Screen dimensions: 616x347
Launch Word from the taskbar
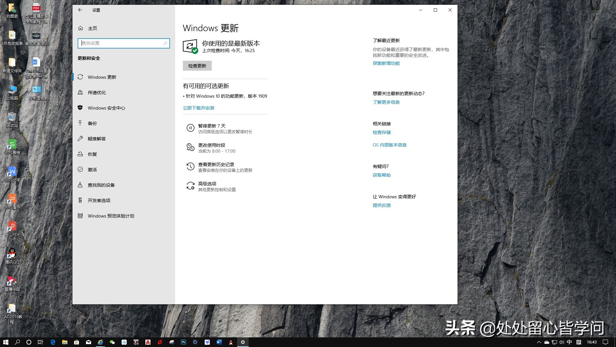pos(219,342)
